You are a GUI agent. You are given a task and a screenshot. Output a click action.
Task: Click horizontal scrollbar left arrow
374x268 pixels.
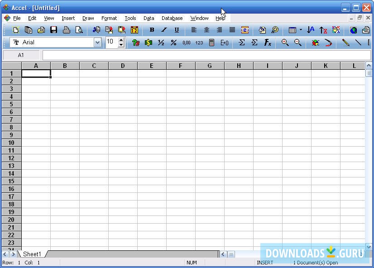click(x=223, y=254)
